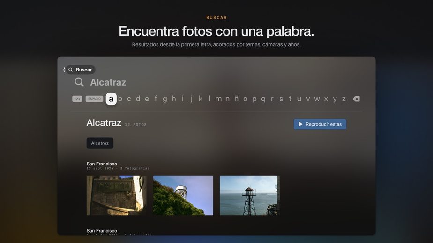Click the orange BUSCAR section label
This screenshot has height=243, width=433.
[x=216, y=18]
